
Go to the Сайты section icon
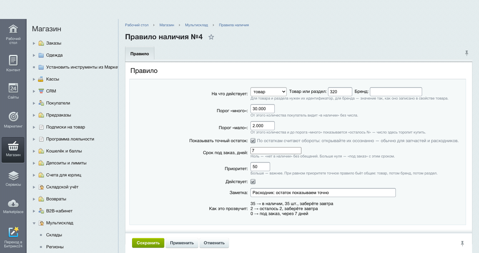pyautogui.click(x=13, y=88)
